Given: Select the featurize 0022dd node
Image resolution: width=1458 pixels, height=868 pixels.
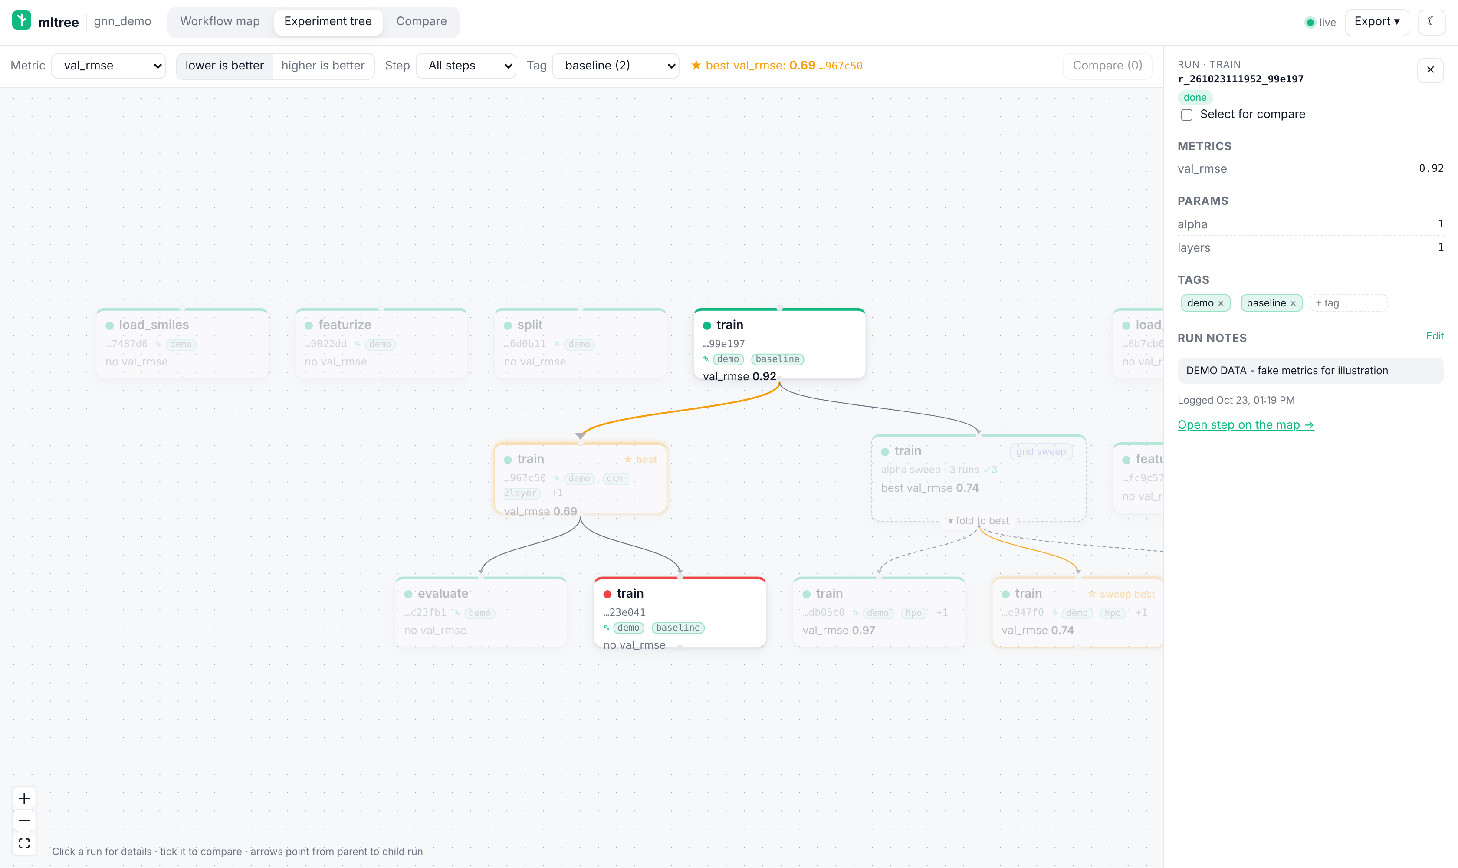Looking at the screenshot, I should [381, 344].
